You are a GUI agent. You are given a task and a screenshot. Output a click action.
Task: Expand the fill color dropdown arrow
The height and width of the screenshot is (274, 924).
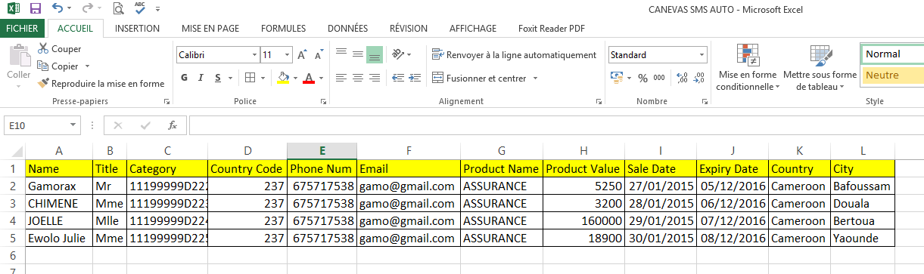pyautogui.click(x=295, y=79)
